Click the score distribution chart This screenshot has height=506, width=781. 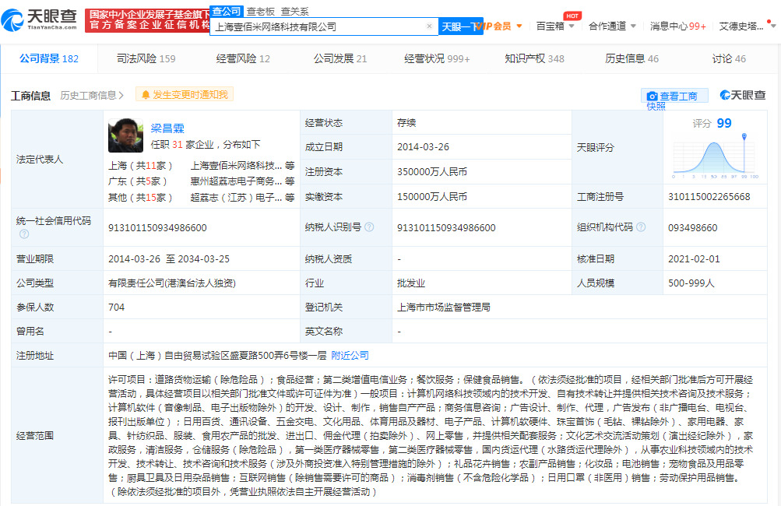click(x=716, y=156)
